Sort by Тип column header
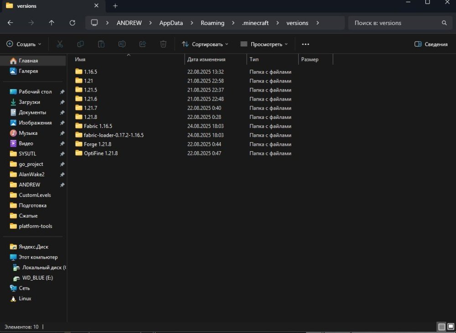 273,59
